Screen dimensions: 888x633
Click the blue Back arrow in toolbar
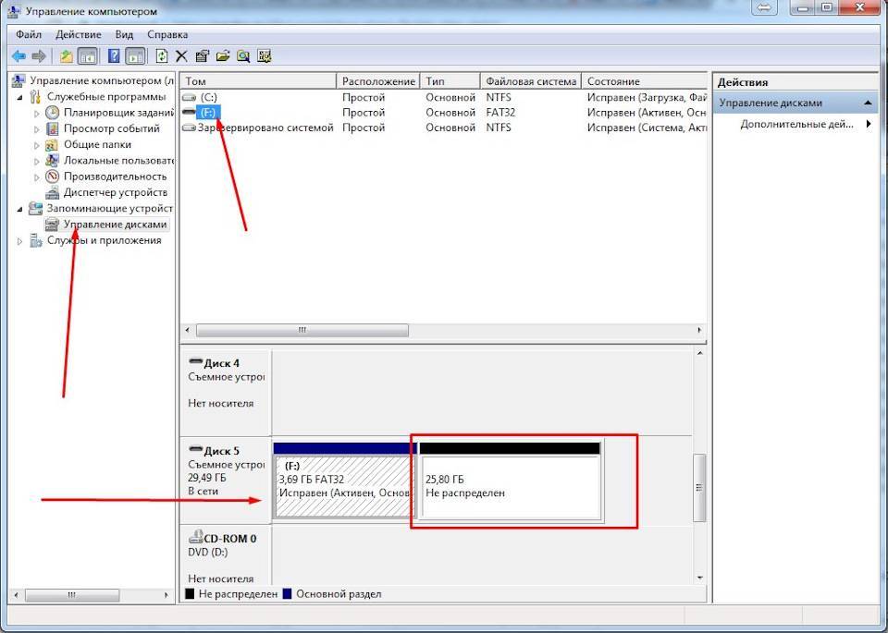18,56
